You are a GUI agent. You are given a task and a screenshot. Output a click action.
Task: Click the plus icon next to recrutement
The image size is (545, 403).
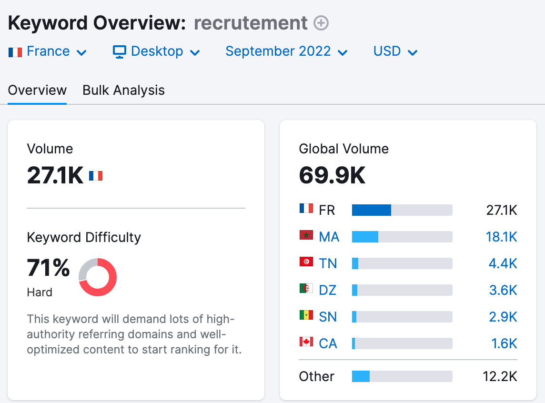click(322, 23)
